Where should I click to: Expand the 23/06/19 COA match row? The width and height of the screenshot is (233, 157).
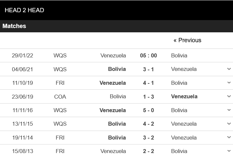pos(229,96)
